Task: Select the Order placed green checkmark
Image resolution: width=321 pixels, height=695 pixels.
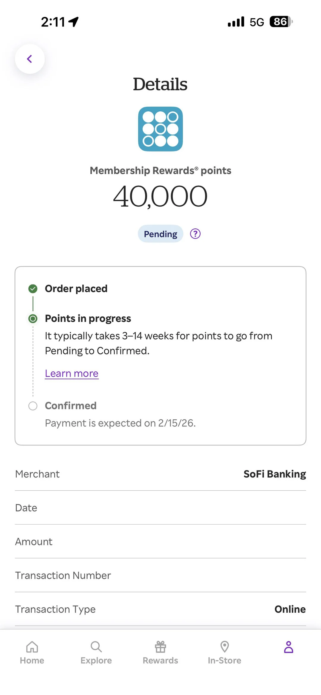Action: tap(33, 289)
